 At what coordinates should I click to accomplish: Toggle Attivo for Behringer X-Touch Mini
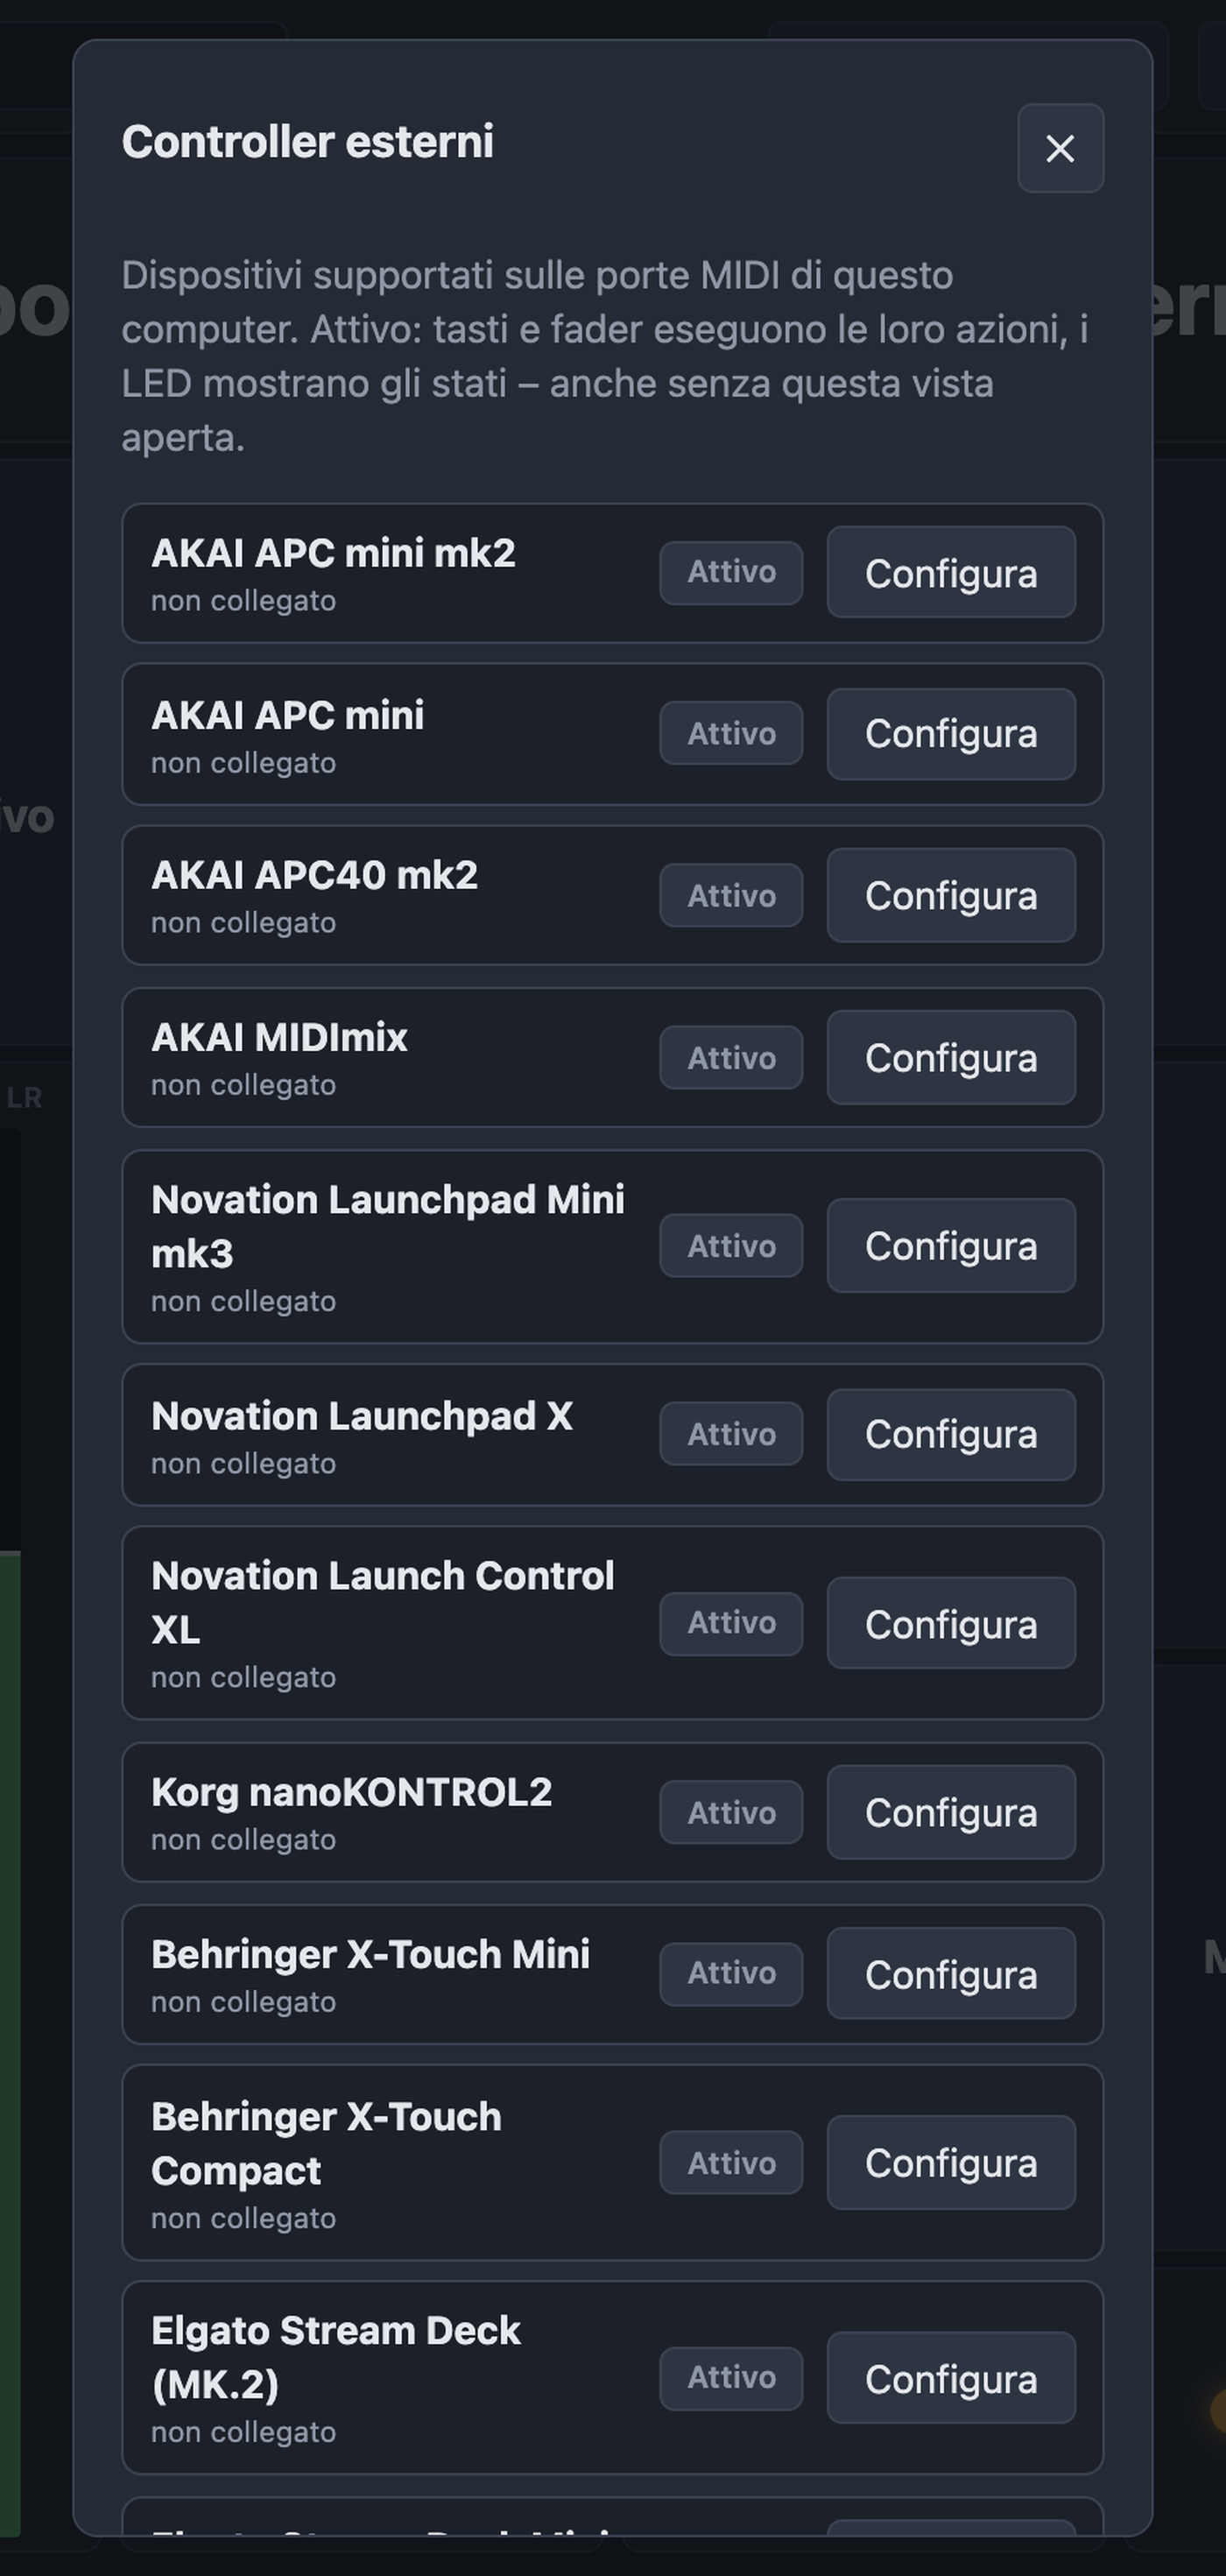click(731, 1974)
